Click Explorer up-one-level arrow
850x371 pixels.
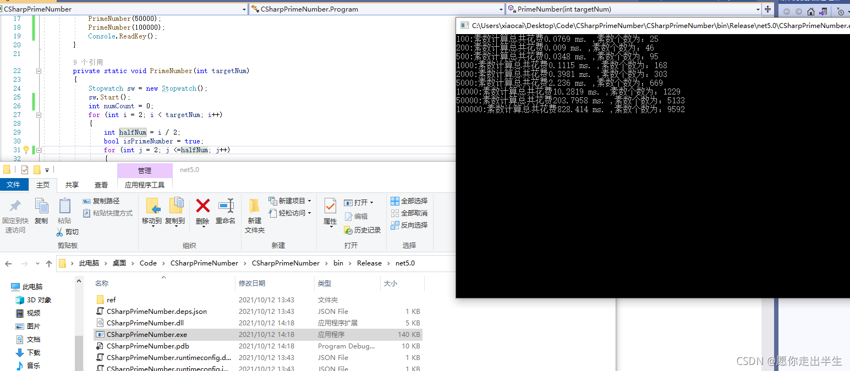click(x=49, y=264)
